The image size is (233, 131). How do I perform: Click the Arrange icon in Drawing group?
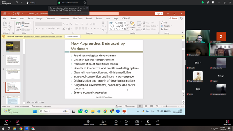pyautogui.click(x=132, y=24)
